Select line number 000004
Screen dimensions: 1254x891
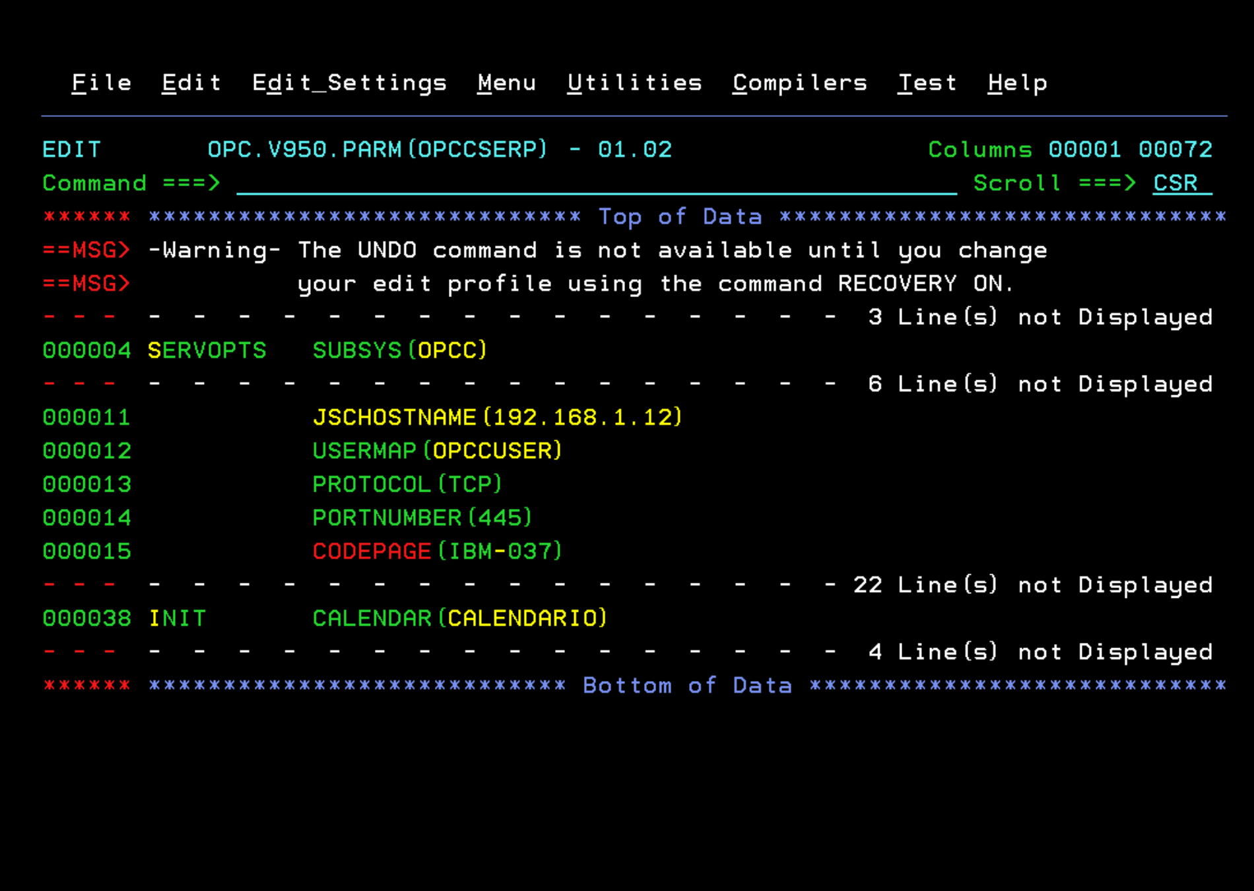click(87, 350)
